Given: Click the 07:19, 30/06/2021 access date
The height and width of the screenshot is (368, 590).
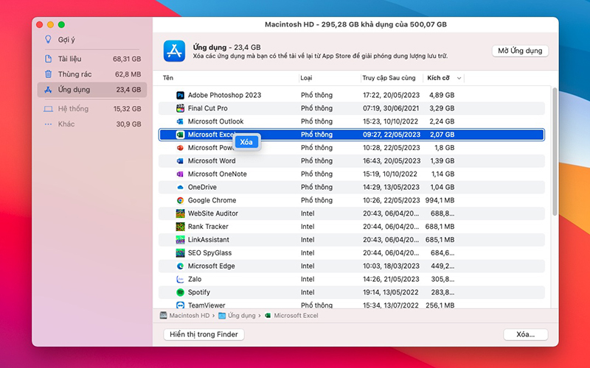Looking at the screenshot, I should pyautogui.click(x=391, y=108).
